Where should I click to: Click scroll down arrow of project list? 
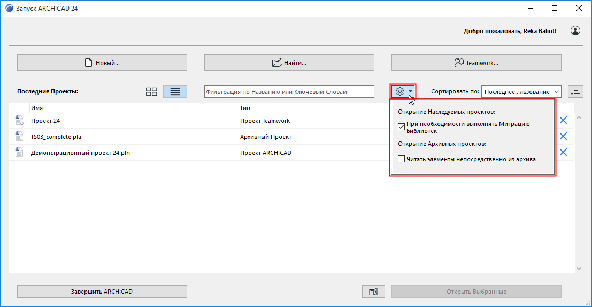[x=579, y=268]
